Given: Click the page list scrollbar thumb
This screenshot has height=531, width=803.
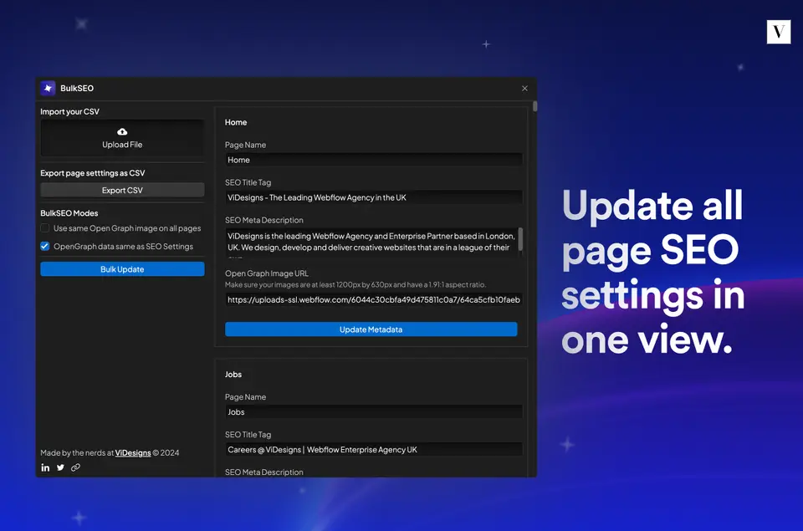Looking at the screenshot, I should [x=535, y=106].
